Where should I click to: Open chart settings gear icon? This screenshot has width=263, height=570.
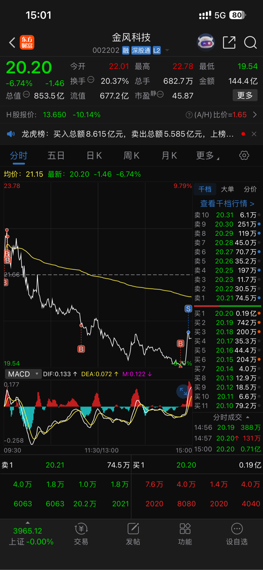tap(244, 155)
